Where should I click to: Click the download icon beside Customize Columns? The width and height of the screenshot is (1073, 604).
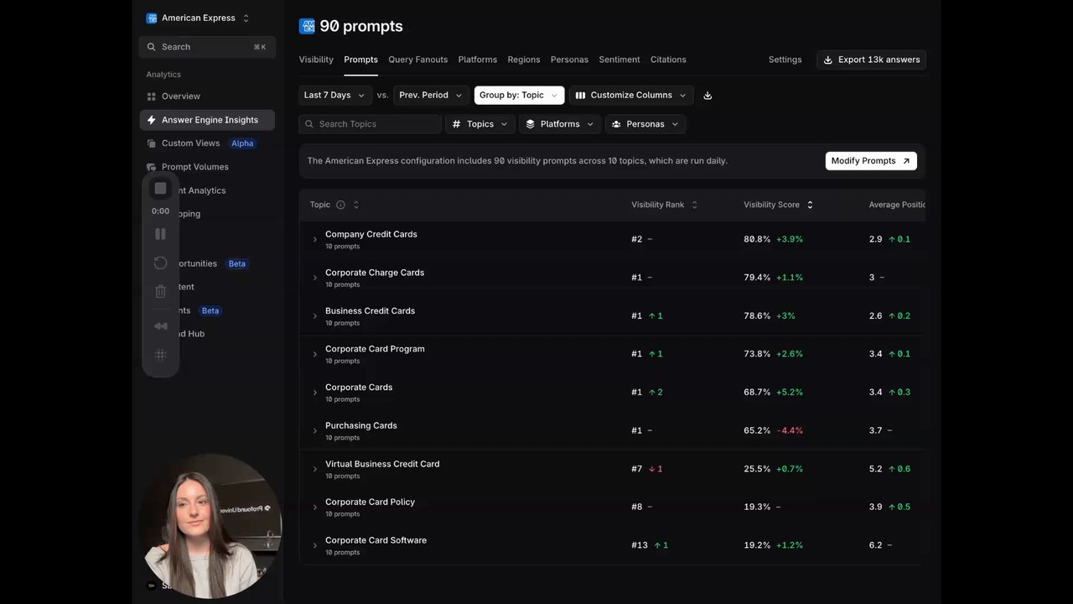pos(708,96)
